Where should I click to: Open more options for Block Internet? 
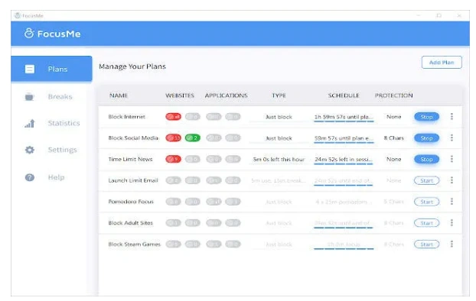(452, 116)
